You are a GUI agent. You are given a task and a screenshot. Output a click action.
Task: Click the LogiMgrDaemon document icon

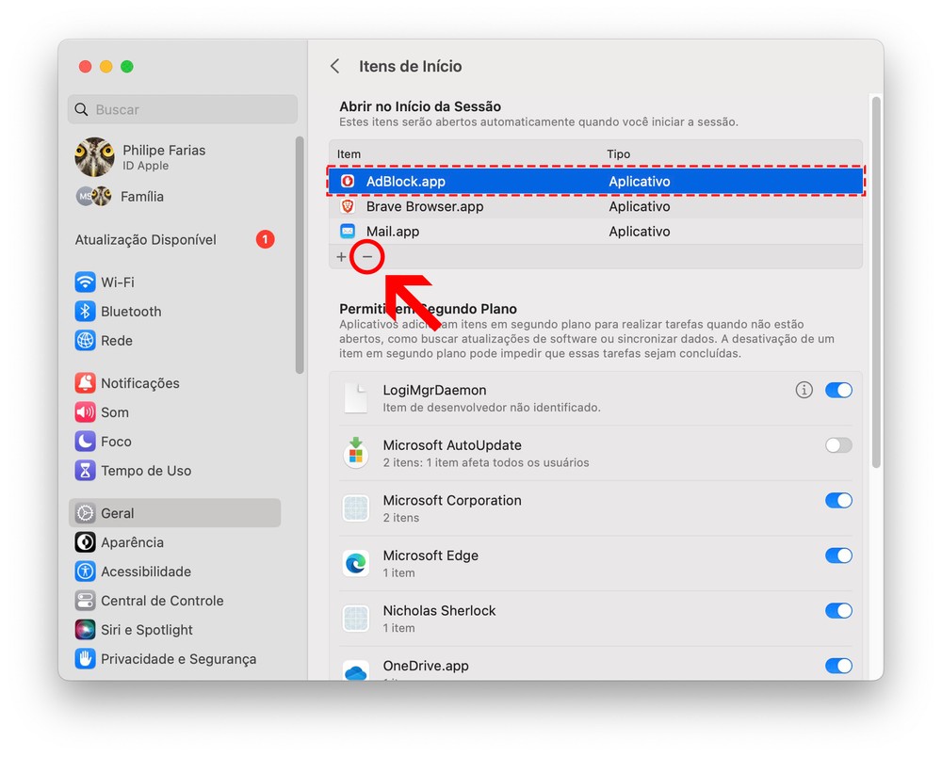pos(356,398)
